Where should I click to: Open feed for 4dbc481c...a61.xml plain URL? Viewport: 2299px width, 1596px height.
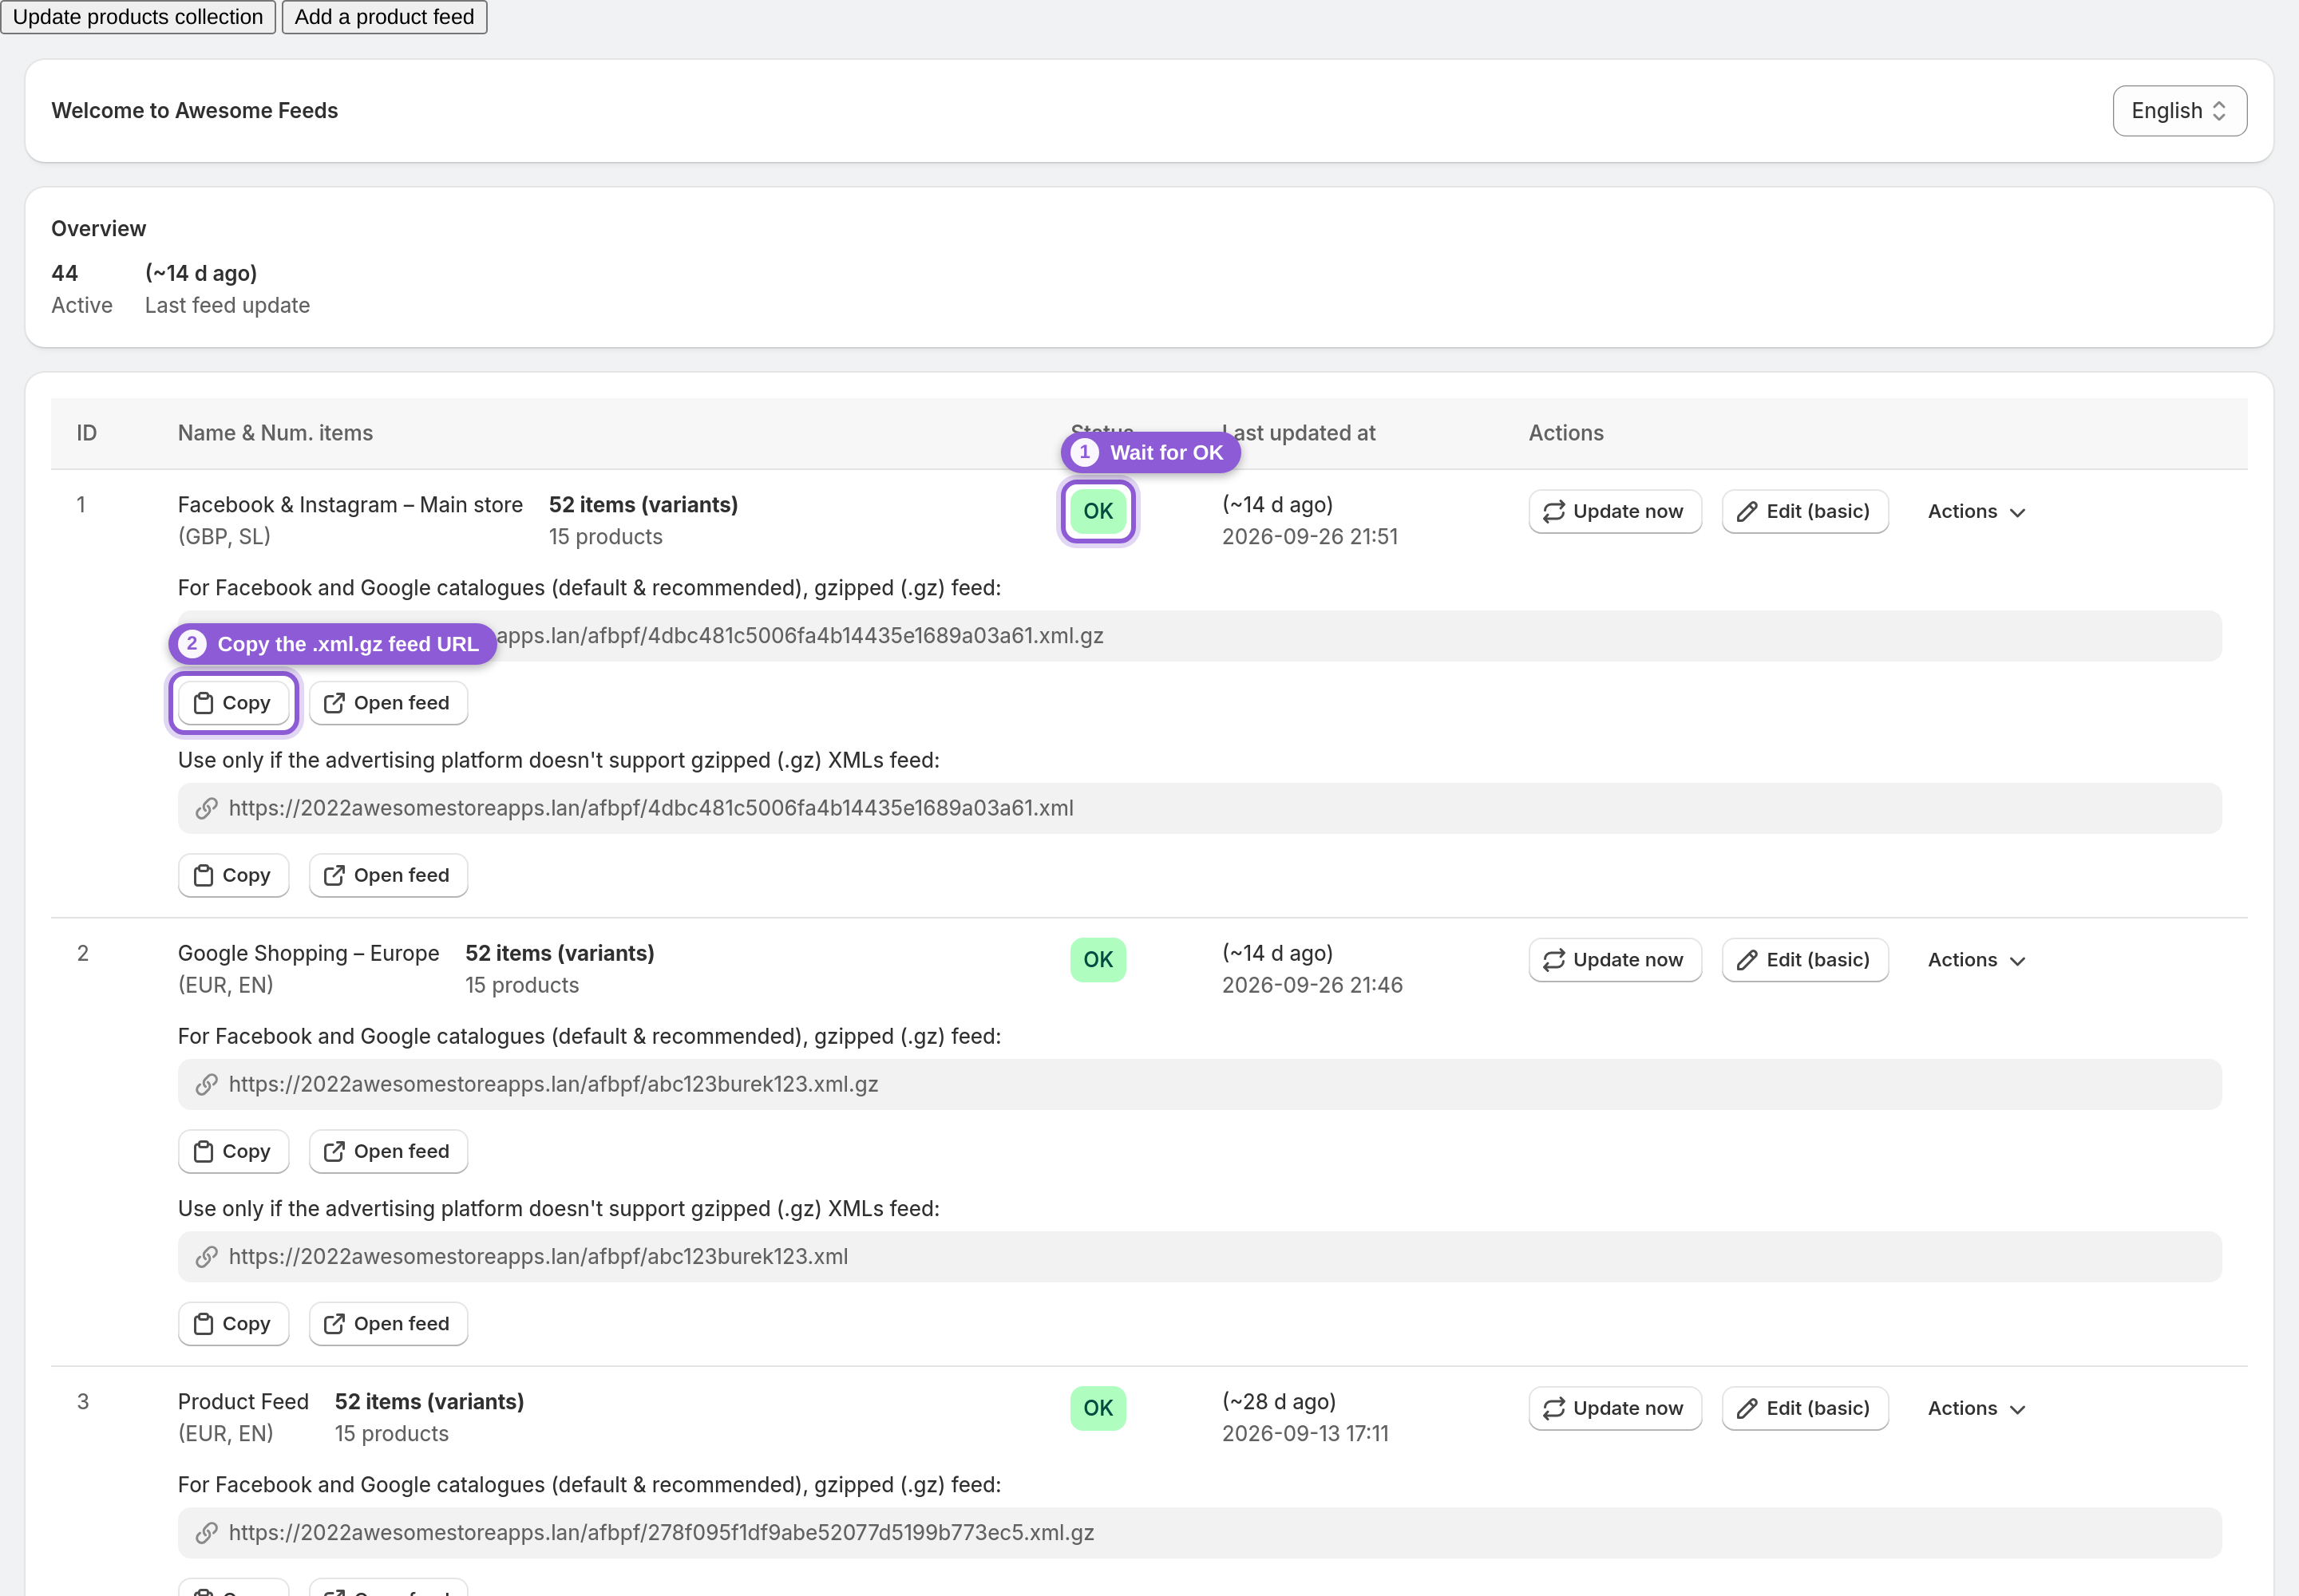[x=388, y=875]
